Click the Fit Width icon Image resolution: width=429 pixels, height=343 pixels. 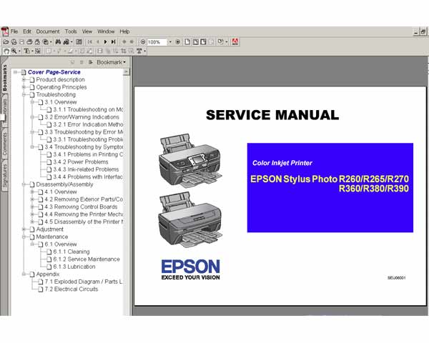tap(203, 42)
